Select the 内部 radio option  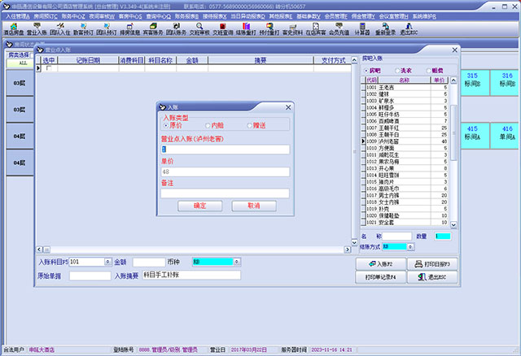pyautogui.click(x=207, y=126)
